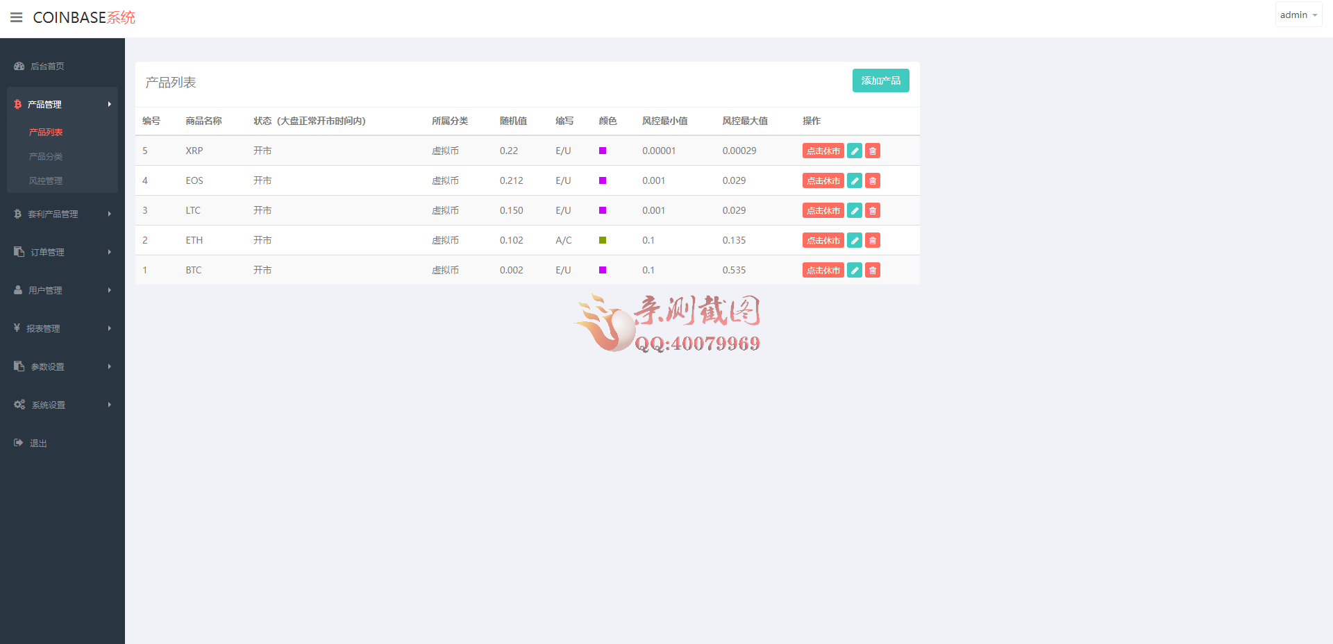Click the hamburger menu icon to collapse sidebar
The width and height of the screenshot is (1333, 644).
click(x=17, y=17)
